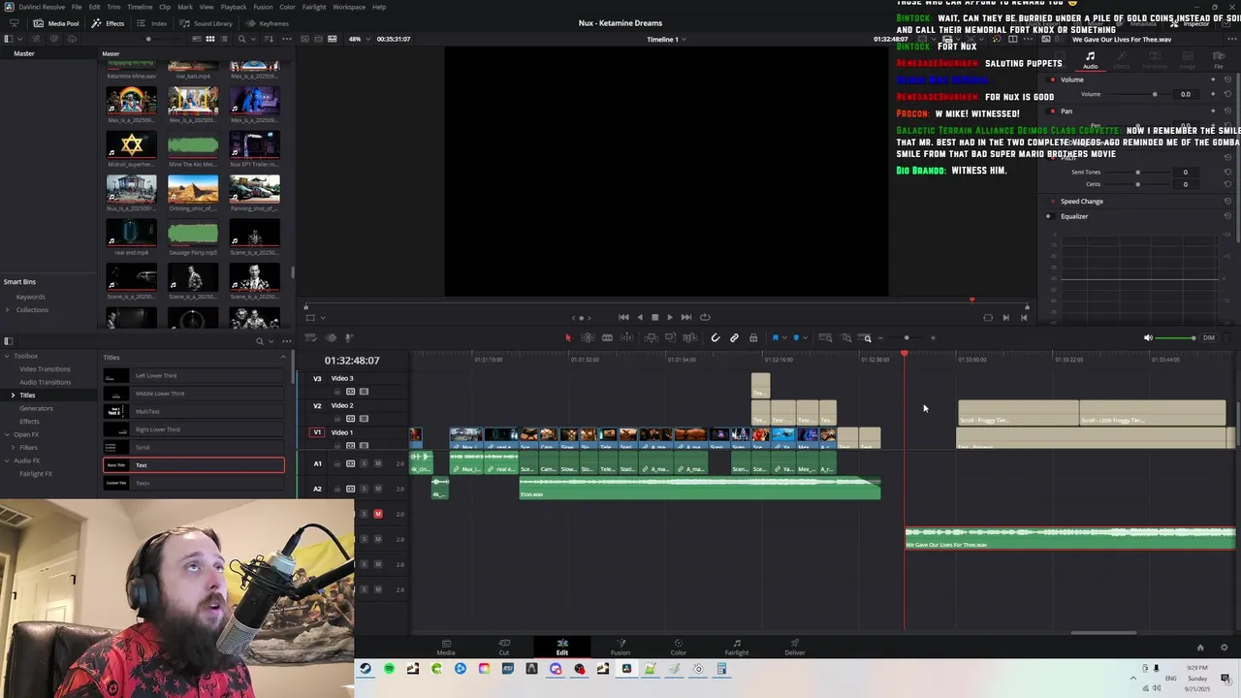
Task: Show the Keyframes panel
Action: point(268,23)
